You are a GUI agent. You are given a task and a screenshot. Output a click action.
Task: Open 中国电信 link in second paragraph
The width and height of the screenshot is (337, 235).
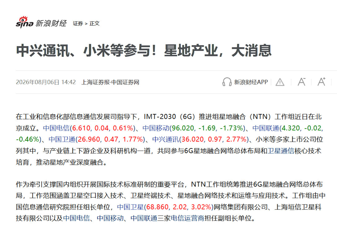[x=77, y=218]
